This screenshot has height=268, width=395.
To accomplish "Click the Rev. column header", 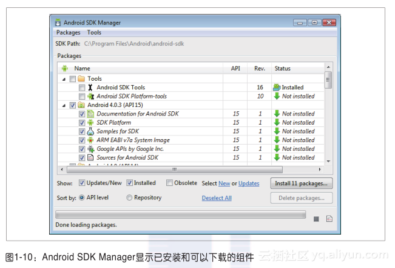I will pos(260,69).
